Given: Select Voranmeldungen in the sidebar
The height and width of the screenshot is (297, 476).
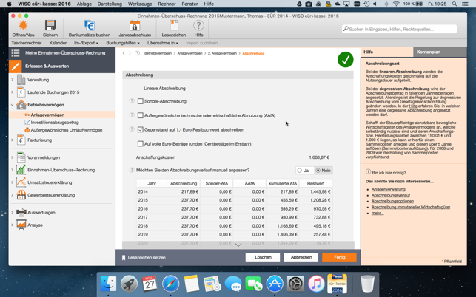Looking at the screenshot, I should (44, 157).
